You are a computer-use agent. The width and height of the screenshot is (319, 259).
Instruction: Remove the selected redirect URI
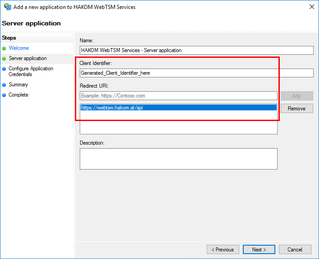point(296,109)
